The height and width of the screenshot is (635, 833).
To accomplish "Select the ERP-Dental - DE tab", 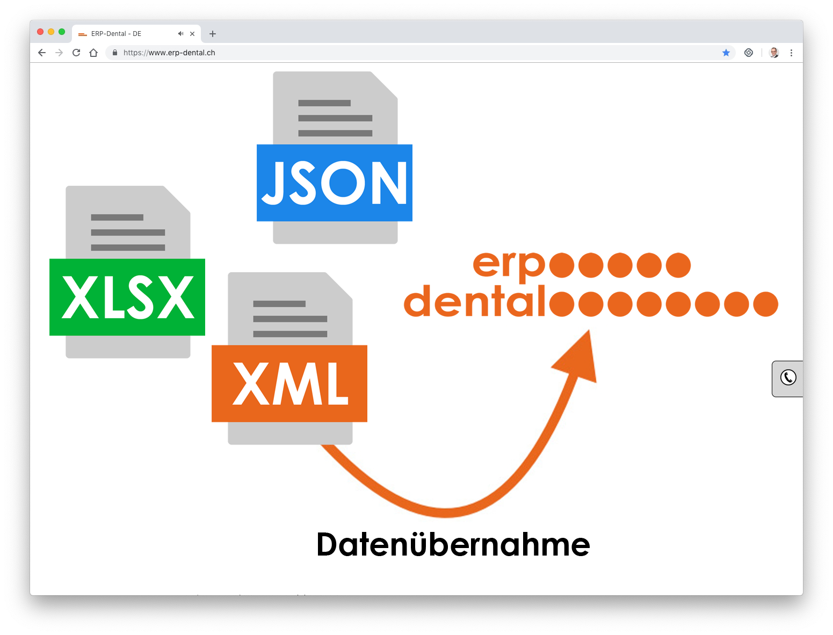I will (136, 33).
